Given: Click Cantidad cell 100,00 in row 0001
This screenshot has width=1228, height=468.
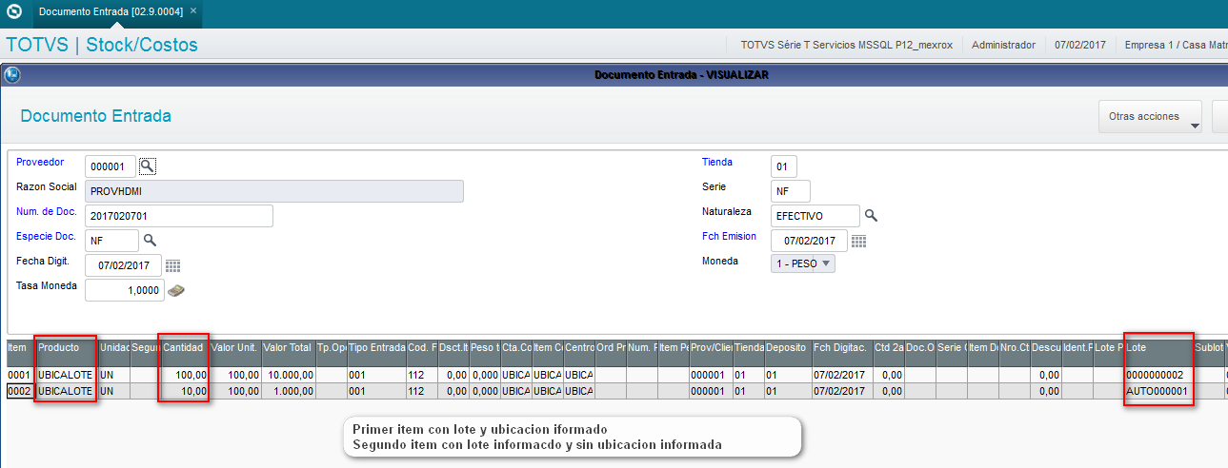Looking at the screenshot, I should [x=184, y=376].
